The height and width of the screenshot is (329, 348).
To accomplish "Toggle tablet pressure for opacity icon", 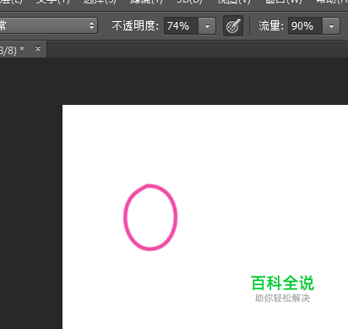I will click(233, 26).
